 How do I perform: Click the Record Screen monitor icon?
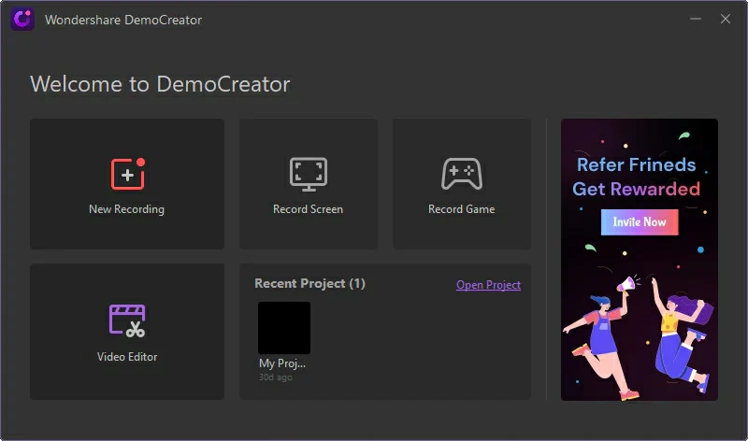309,174
